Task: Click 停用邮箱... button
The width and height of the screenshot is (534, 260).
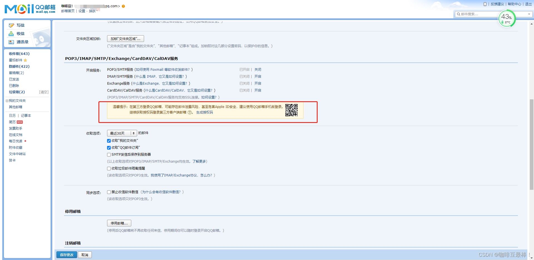Action: click(x=119, y=223)
